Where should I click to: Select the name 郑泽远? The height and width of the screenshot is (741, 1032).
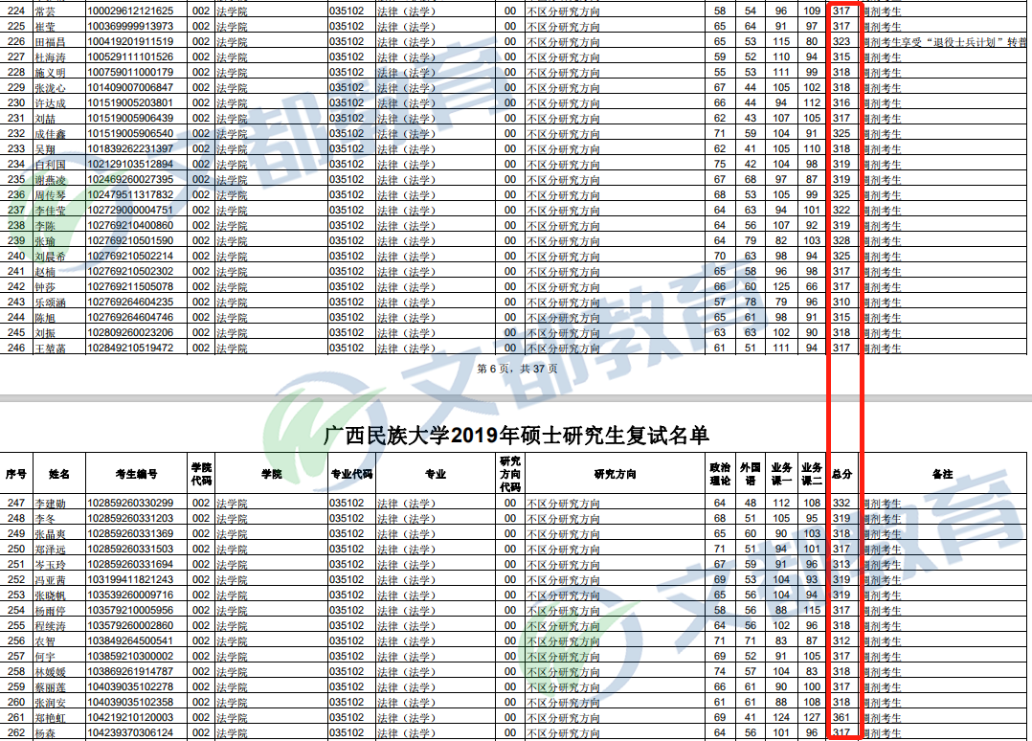50,550
